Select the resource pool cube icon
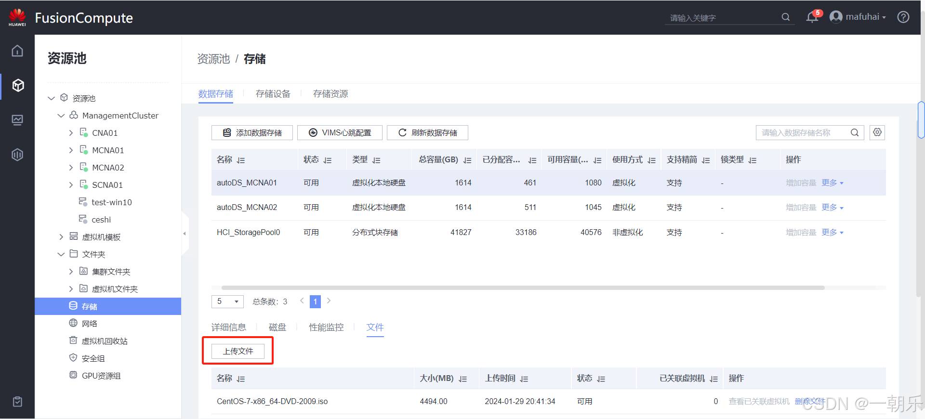The width and height of the screenshot is (925, 419). (x=18, y=85)
